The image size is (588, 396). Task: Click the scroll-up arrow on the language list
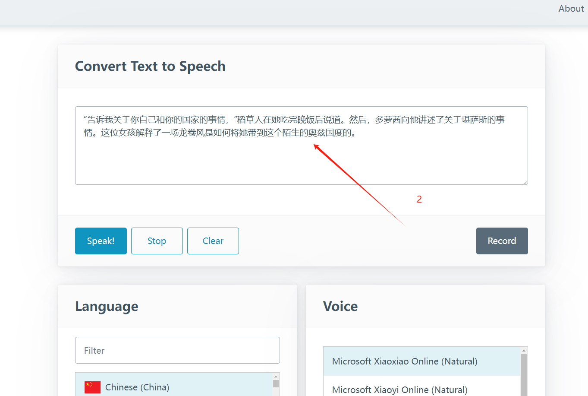point(275,377)
